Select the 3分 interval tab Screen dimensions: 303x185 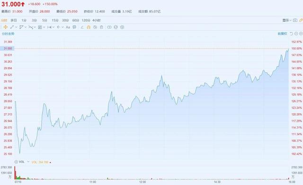click(x=34, y=20)
